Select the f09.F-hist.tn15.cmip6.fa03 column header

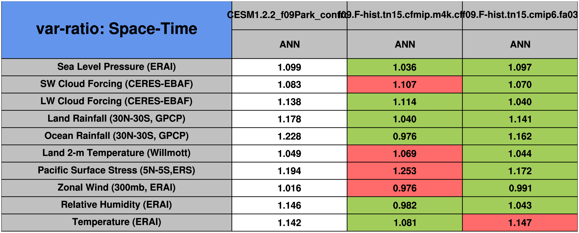pos(520,15)
